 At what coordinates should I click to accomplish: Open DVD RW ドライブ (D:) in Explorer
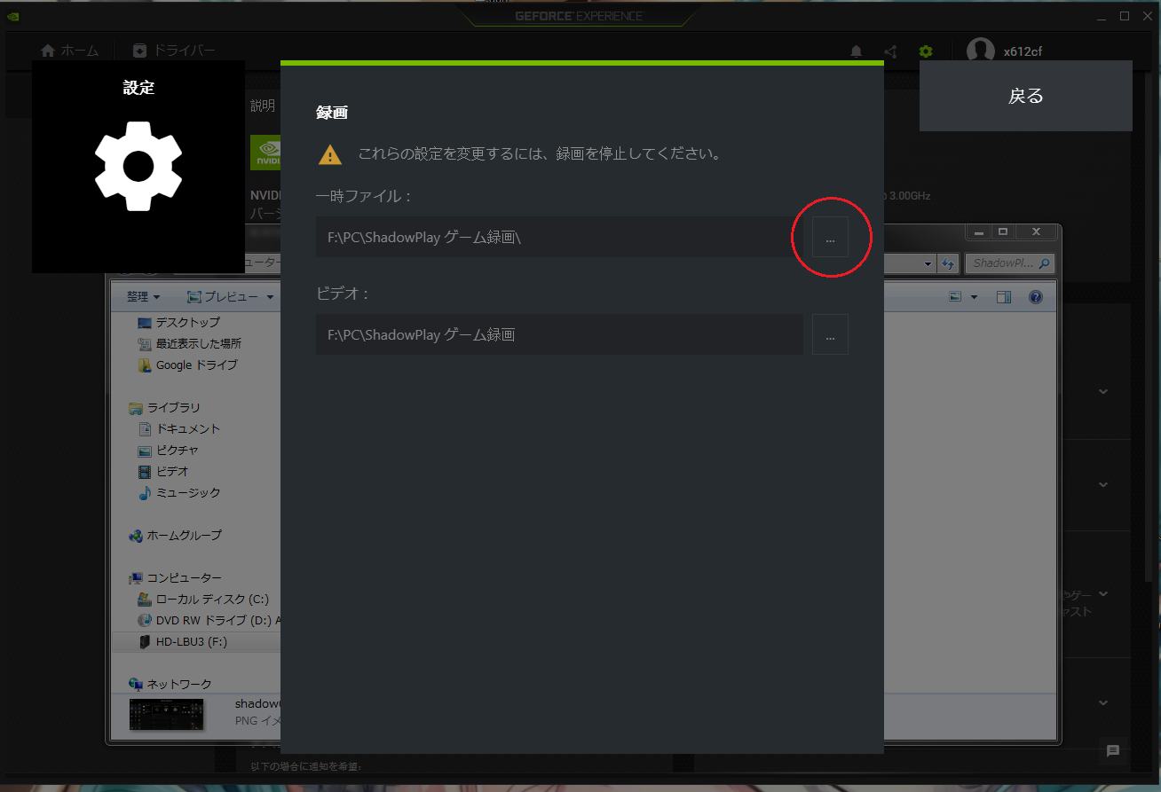(209, 620)
